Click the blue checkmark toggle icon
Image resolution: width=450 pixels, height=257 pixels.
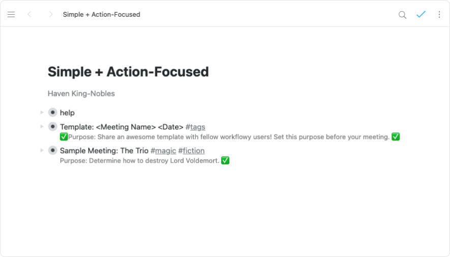point(421,15)
